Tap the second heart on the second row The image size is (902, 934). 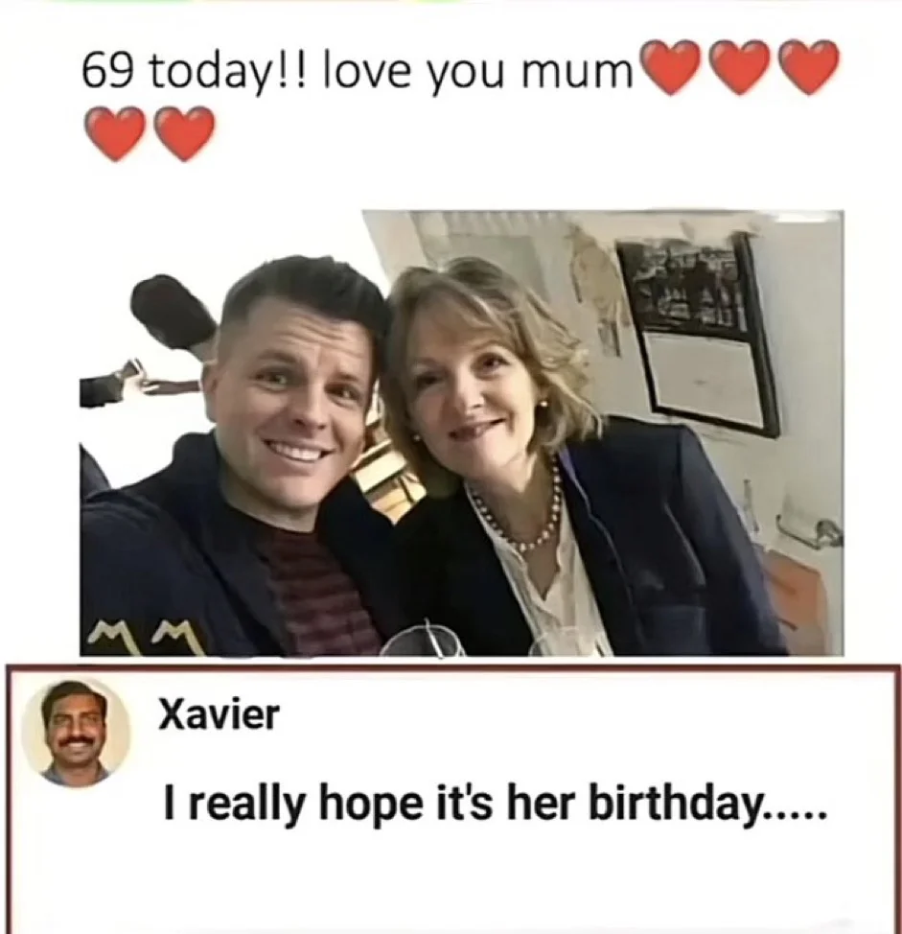click(x=184, y=133)
